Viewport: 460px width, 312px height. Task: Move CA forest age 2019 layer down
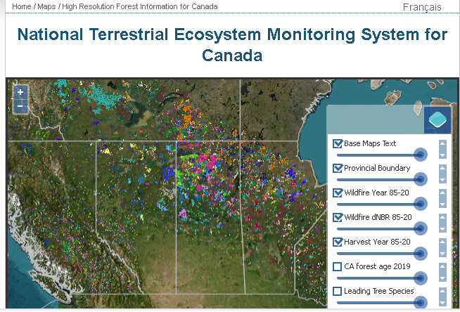(442, 278)
